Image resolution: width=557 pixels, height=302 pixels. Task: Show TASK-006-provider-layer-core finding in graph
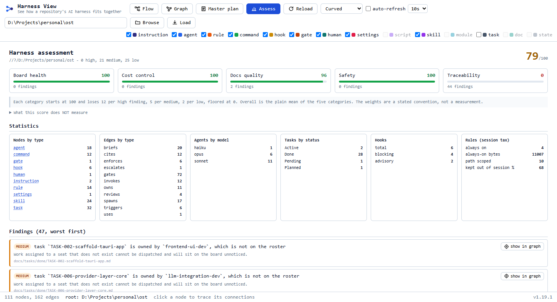[x=522, y=276]
